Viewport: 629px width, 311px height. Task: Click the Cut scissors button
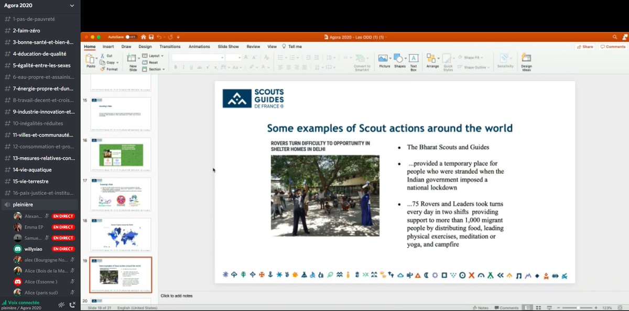click(106, 55)
